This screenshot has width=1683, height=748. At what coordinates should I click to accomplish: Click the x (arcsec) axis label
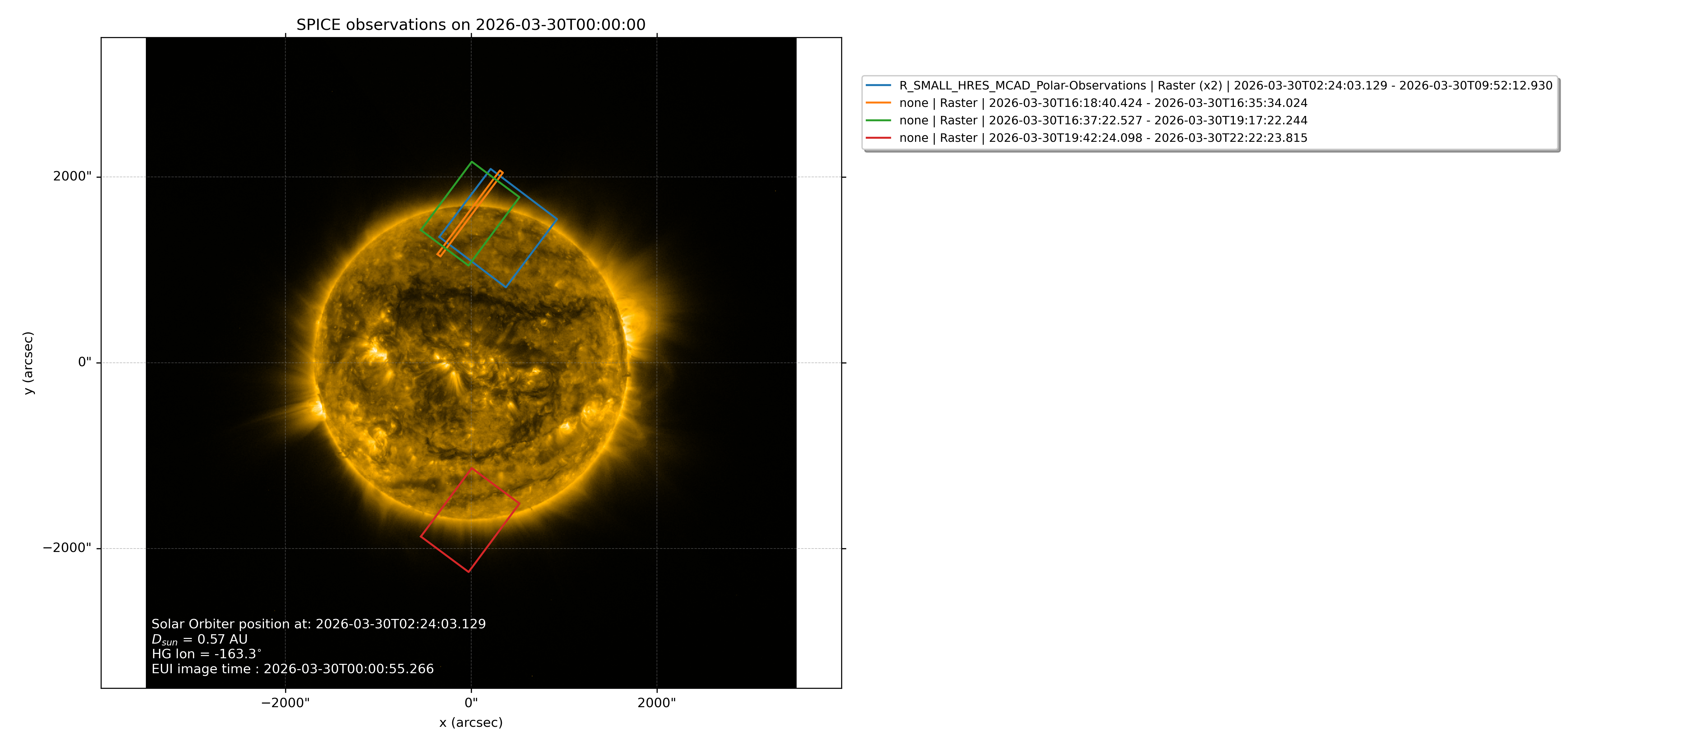point(471,722)
